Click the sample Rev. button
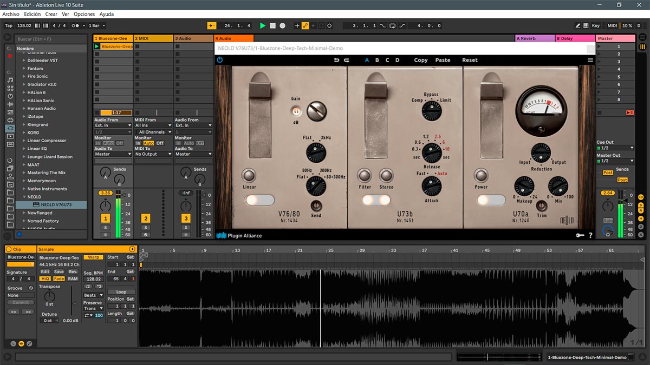 click(73, 271)
